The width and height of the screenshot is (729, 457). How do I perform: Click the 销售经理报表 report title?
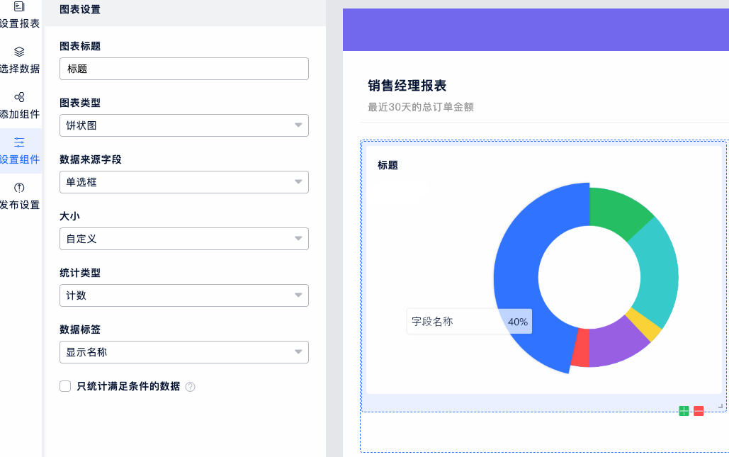(407, 86)
